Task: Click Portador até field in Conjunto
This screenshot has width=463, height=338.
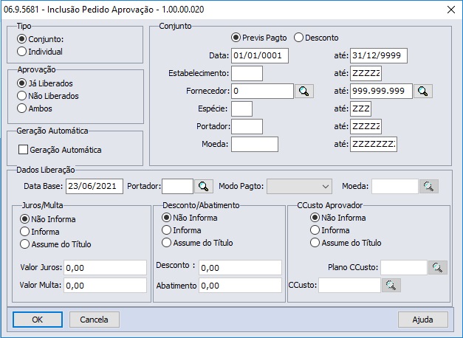Action: 366,127
